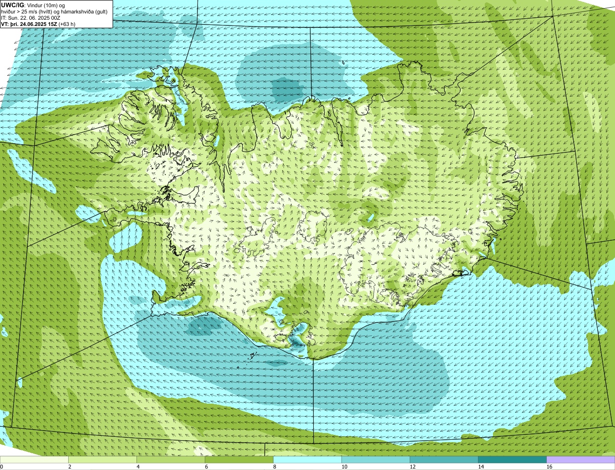
Task: Click the "2" tick label on the color scale
Action: pos(70,467)
